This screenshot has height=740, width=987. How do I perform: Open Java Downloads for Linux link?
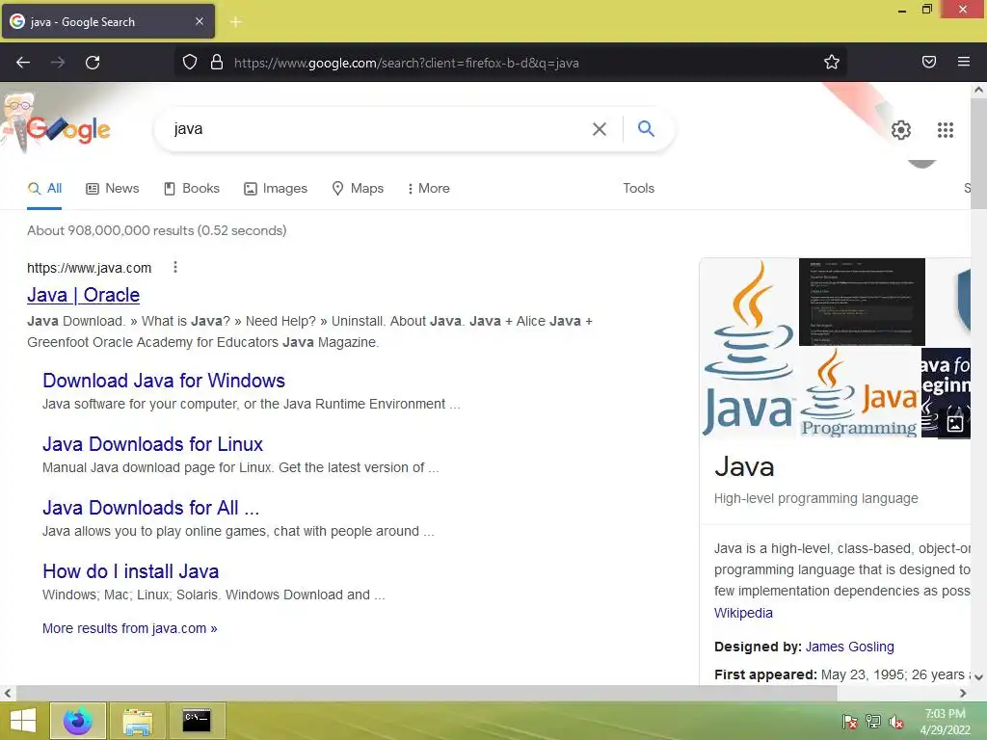152,443
